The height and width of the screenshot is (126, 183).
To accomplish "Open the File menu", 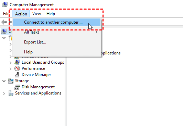I will click(6, 14).
